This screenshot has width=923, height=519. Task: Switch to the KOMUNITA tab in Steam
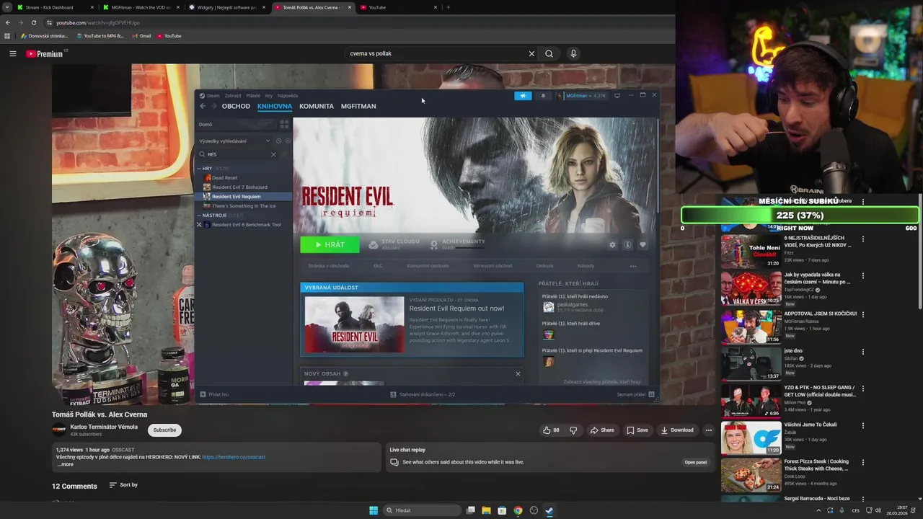point(317,106)
